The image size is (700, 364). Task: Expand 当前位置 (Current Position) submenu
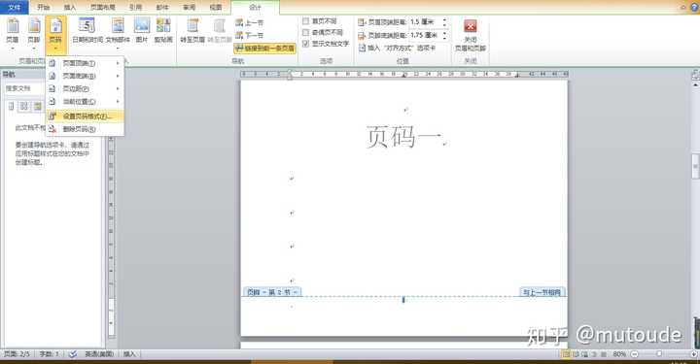(x=85, y=102)
